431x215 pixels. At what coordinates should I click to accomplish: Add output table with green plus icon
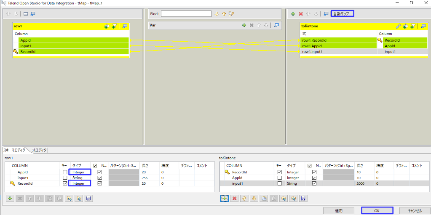pos(293,14)
